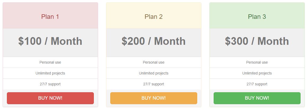Click the orange BUY NOW! button
The image size is (308, 110).
point(154,98)
